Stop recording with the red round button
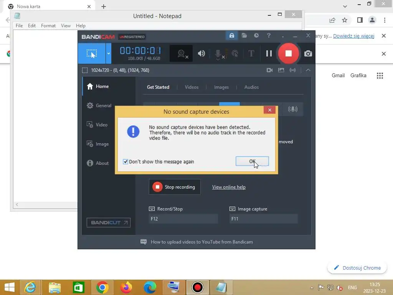The image size is (393, 295). tap(288, 53)
